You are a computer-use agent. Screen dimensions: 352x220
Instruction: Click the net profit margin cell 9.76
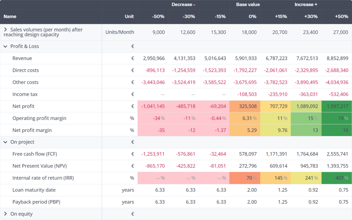tap(275, 130)
